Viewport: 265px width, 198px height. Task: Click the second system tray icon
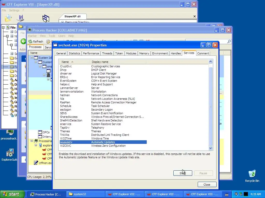coord(241,194)
